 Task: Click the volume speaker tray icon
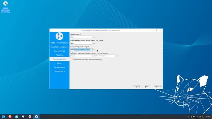(x=194, y=117)
